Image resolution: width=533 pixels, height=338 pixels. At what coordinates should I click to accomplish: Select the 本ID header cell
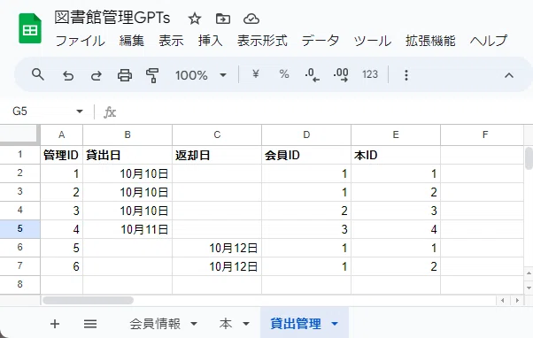tap(396, 155)
